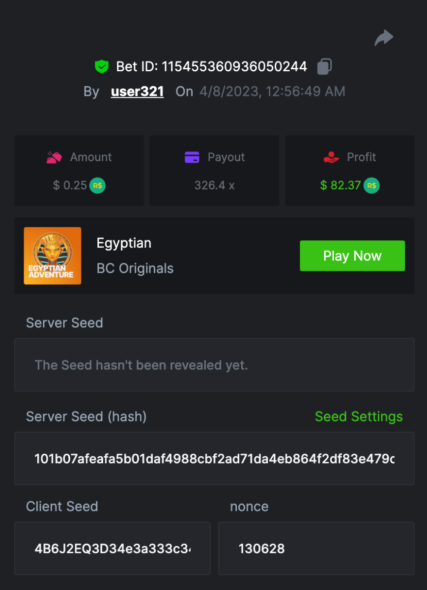Click the share arrow icon
The image size is (427, 590).
click(384, 38)
